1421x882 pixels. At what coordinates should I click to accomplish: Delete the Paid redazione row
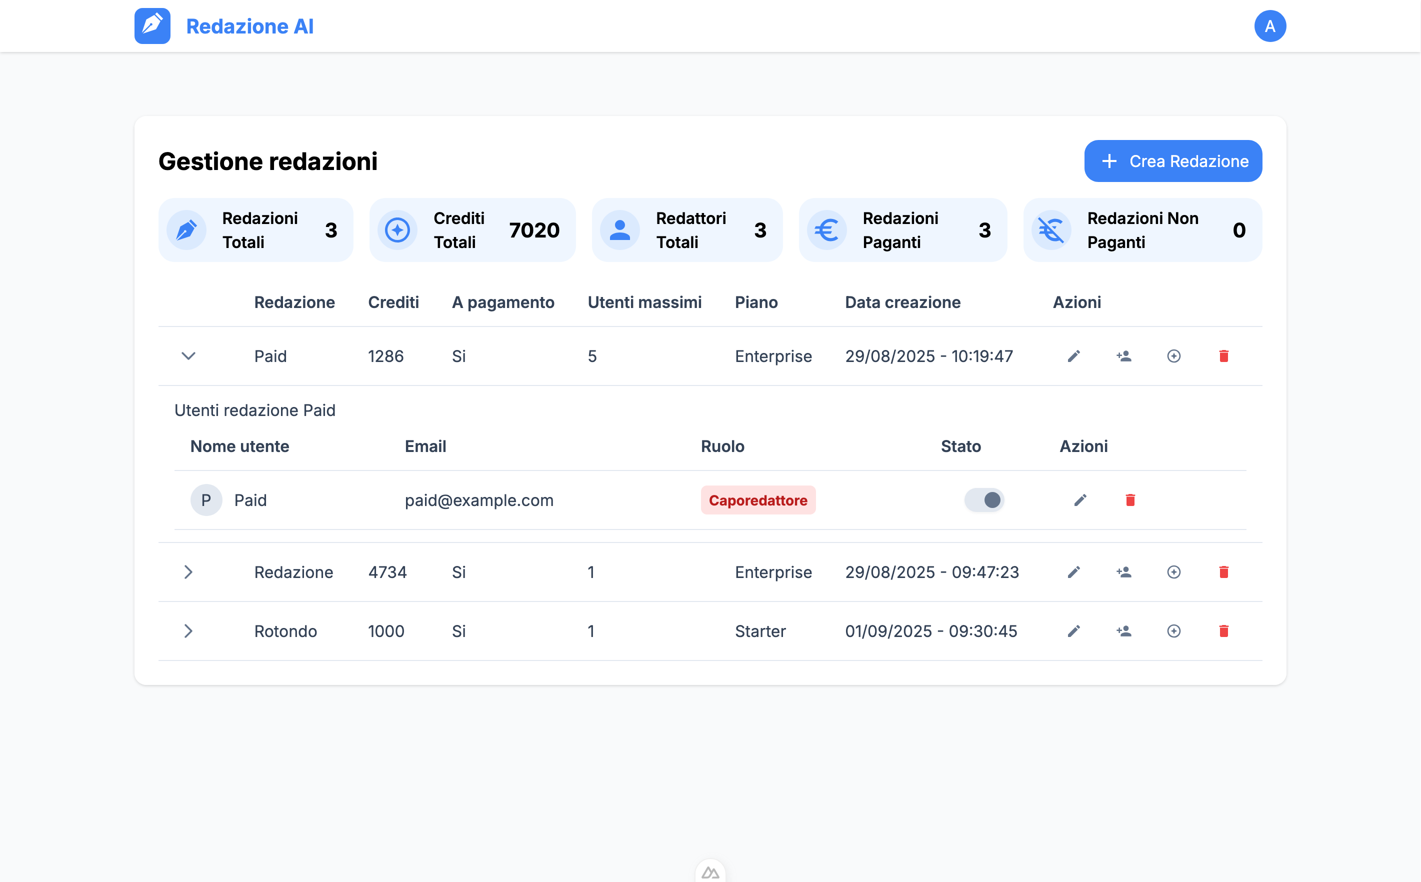click(1224, 356)
